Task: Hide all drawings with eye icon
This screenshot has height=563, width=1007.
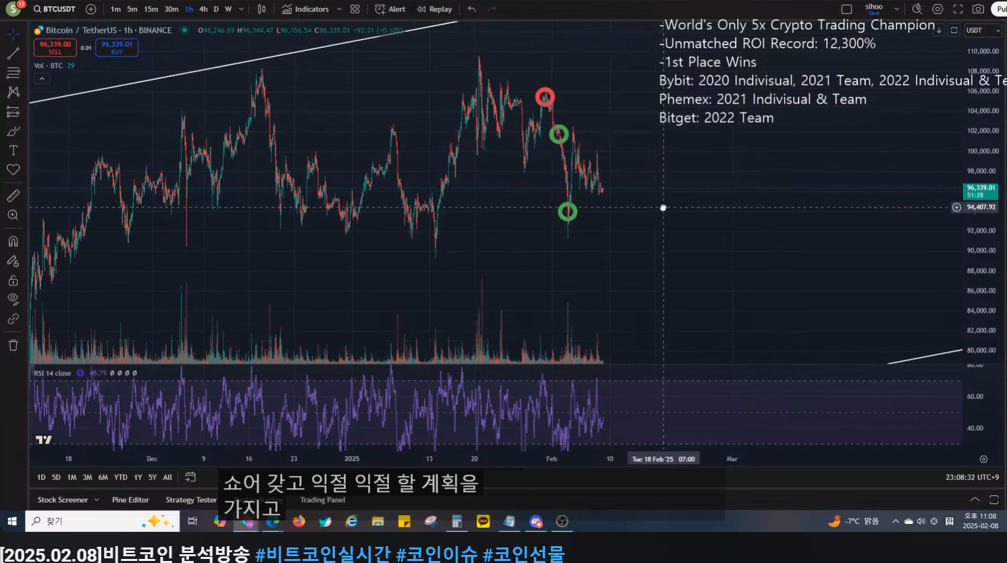Action: click(14, 300)
